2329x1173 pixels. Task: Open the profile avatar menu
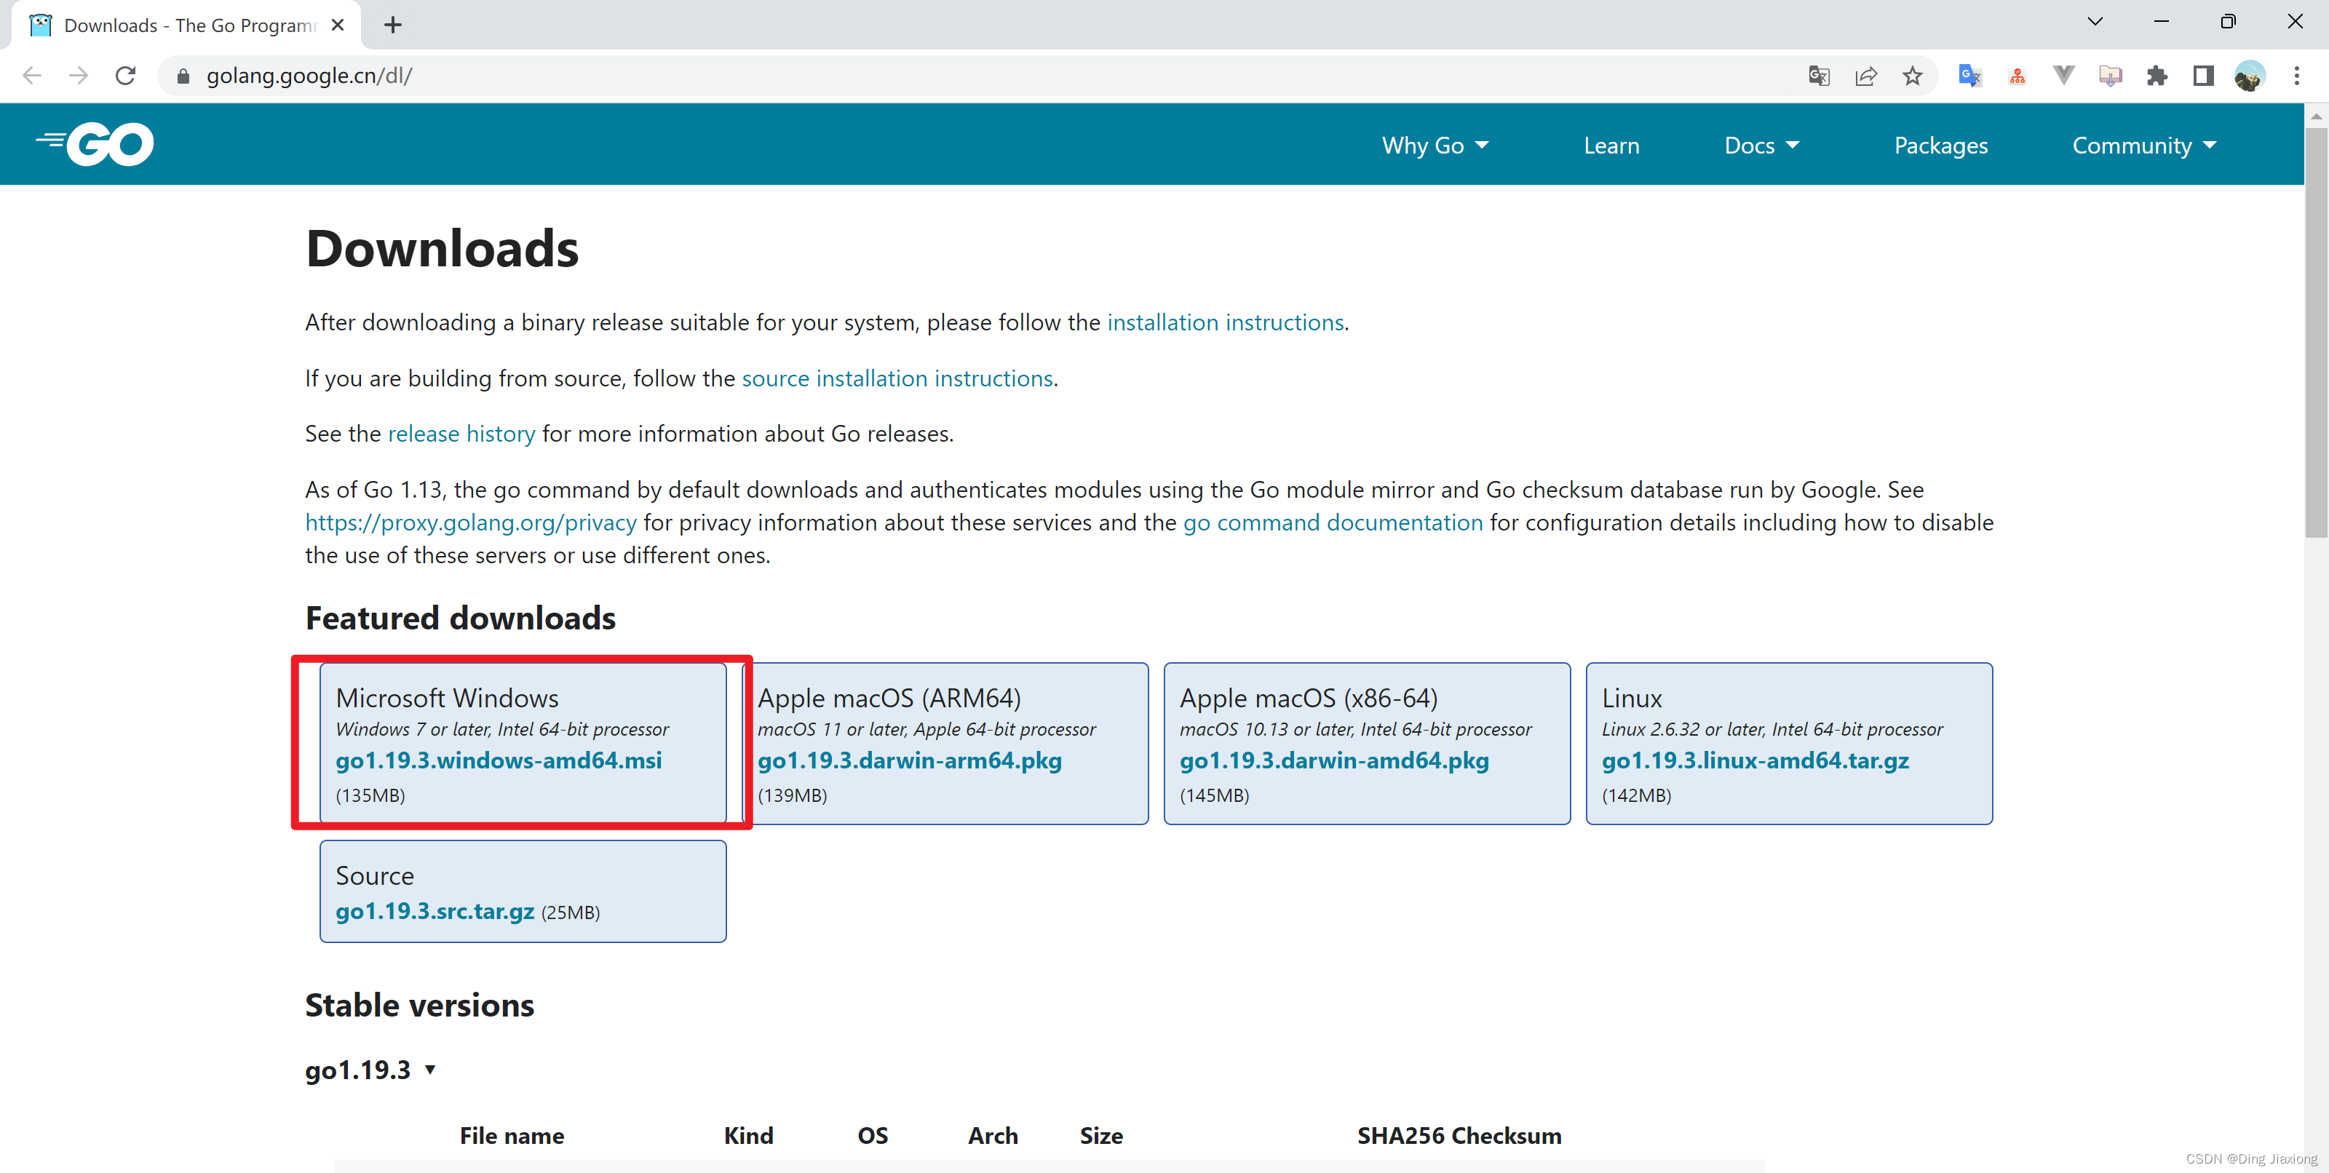[2248, 76]
